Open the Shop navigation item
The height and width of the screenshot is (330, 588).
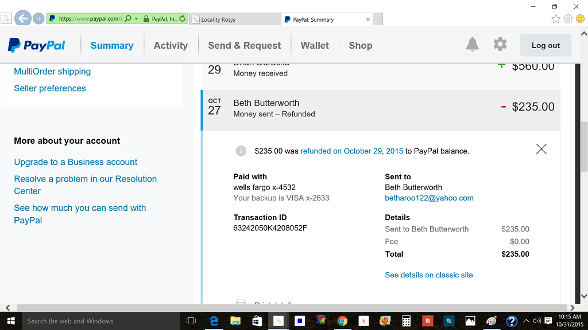(x=361, y=45)
